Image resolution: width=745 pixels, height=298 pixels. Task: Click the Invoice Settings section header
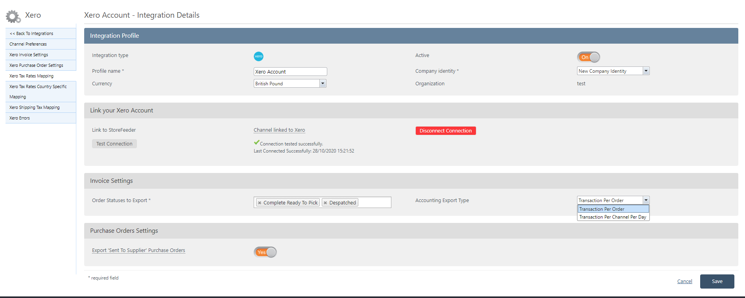click(x=411, y=181)
